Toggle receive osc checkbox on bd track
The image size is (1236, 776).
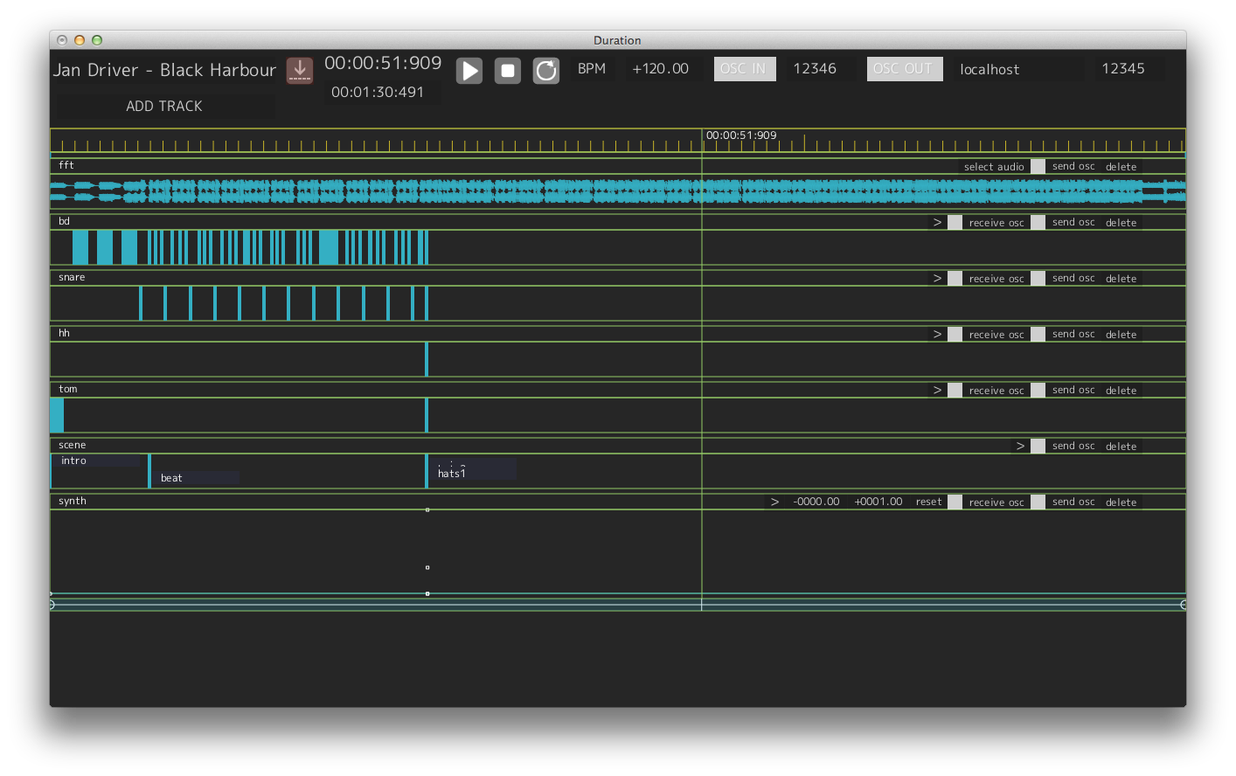coord(955,223)
